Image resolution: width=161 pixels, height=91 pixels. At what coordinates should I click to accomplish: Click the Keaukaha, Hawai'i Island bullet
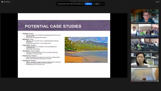coord(31,51)
